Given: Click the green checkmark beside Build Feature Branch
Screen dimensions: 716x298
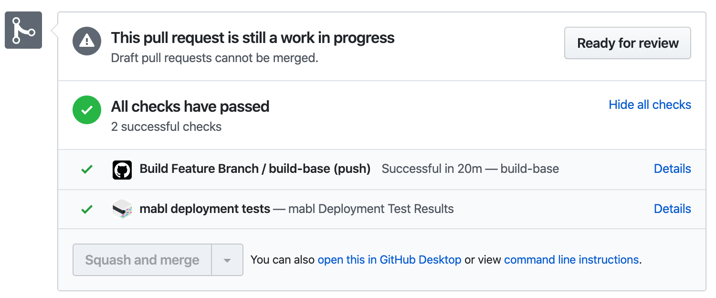Looking at the screenshot, I should point(87,169).
